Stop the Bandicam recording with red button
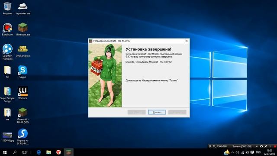Image resolution: width=277 pixels, height=156 pixels. click(x=275, y=146)
